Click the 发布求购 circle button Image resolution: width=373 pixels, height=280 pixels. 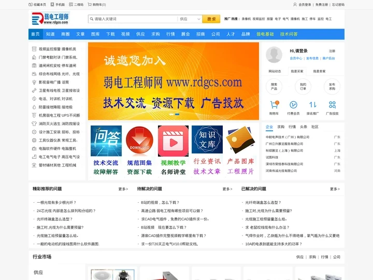tap(332, 87)
